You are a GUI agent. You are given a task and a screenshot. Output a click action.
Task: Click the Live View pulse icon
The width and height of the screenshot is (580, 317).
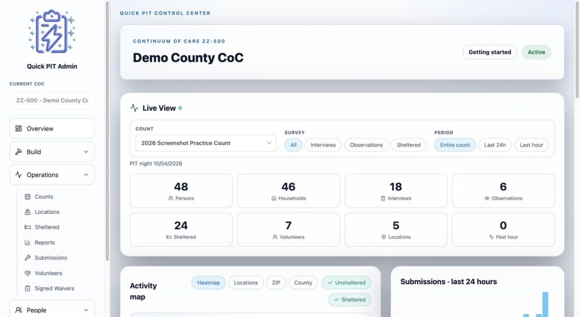point(134,108)
